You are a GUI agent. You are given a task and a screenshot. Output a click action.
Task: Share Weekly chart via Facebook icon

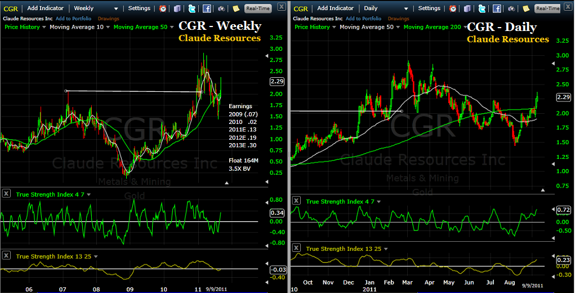207,8
